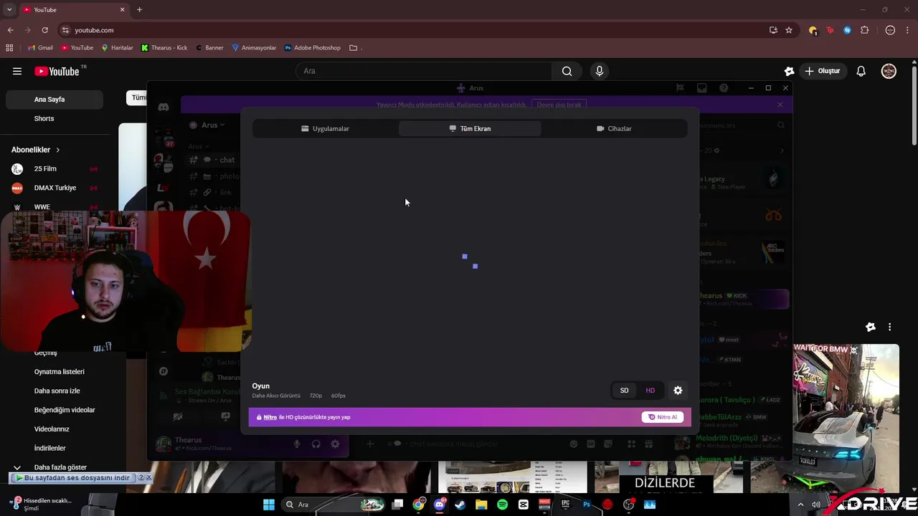The image size is (918, 516).
Task: Open three-dot menu on video card
Action: click(x=890, y=327)
